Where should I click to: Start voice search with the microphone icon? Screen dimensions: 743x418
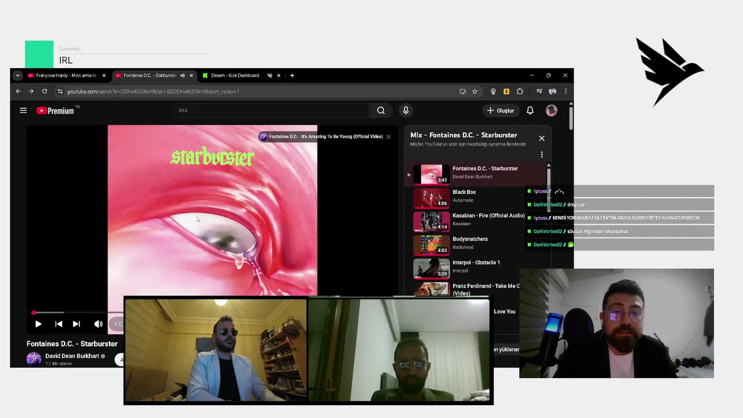tap(406, 110)
